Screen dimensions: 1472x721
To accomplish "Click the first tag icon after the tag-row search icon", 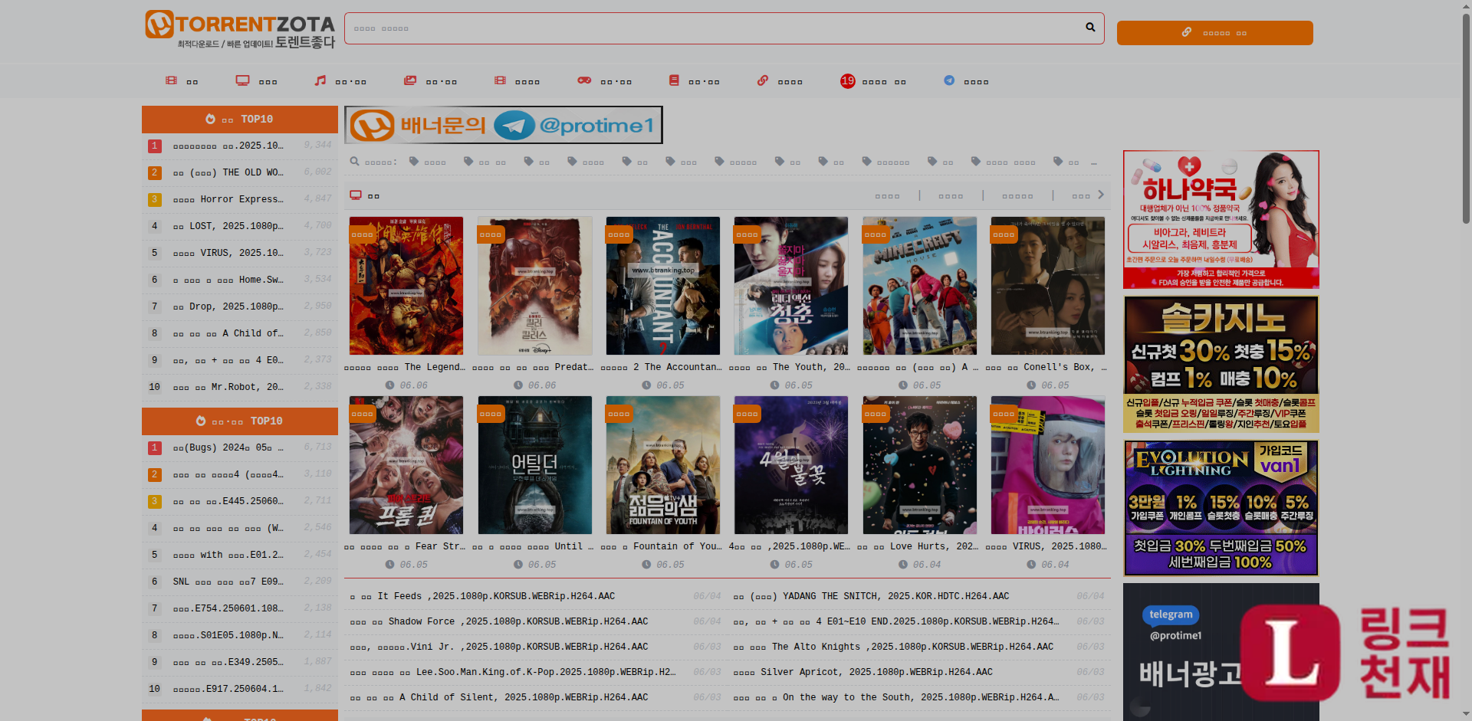I will tap(414, 161).
